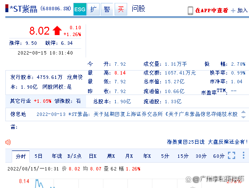This screenshot has height=188, width=249.
Task: Click the 总市值 value 15.27亿
Action: (x=175, y=81)
